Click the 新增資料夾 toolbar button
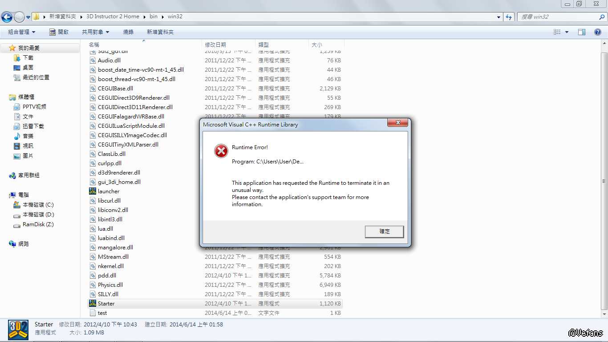 (160, 32)
